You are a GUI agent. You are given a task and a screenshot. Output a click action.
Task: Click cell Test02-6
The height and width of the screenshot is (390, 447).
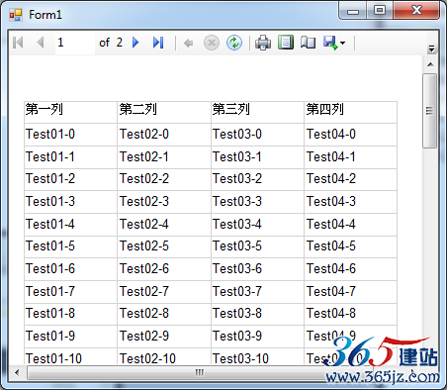[x=164, y=269]
